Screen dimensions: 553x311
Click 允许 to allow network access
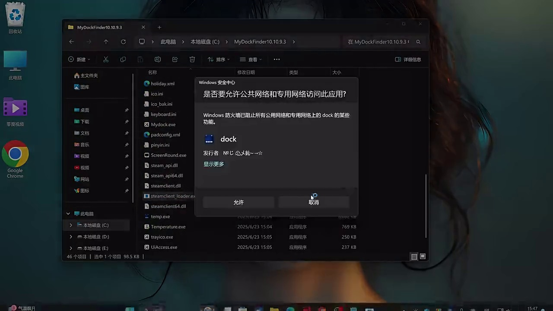coord(238,202)
